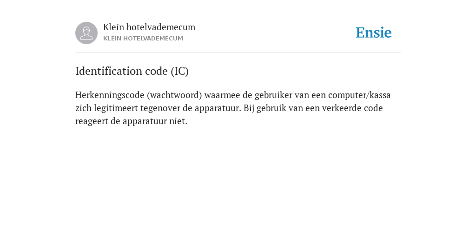This screenshot has height=238, width=476.
Task: Click the horizontal divider below the header
Action: pyautogui.click(x=238, y=53)
